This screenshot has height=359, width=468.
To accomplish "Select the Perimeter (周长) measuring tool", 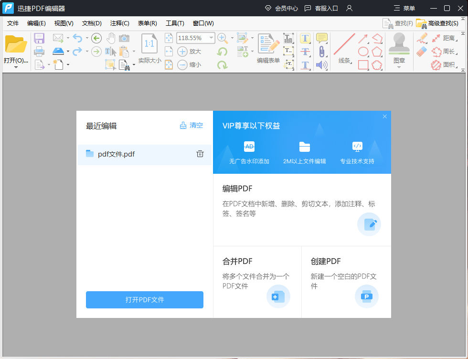I will 444,52.
